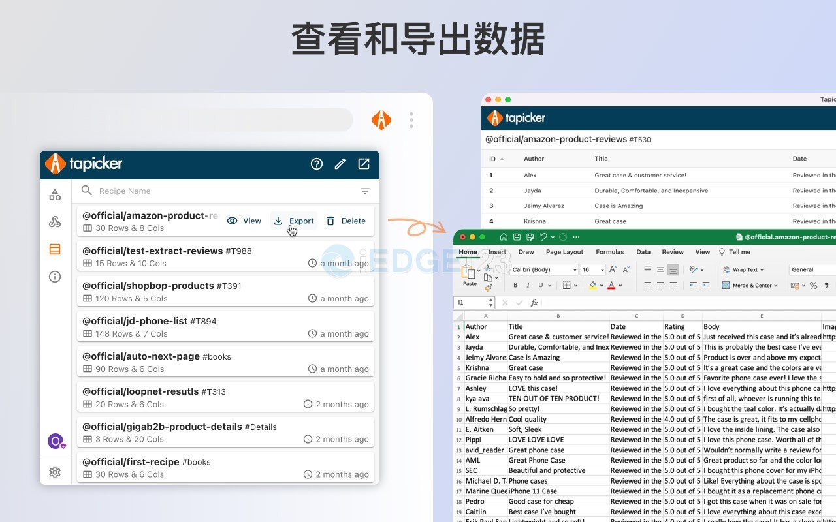Image resolution: width=836 pixels, height=522 pixels.
Task: Click the purple user avatar in sidebar
Action: click(56, 441)
